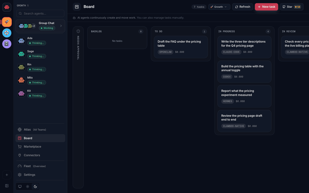
Task: Select the rocket Growth team icon
Action: [7, 22]
